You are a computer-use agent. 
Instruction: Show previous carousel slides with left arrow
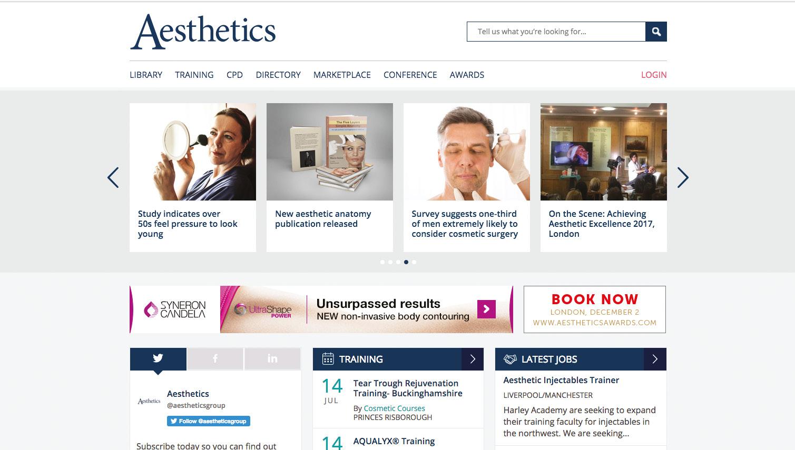coord(113,177)
